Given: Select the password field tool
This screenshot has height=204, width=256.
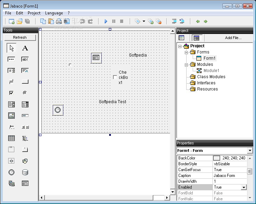Looking at the screenshot, I should coord(11,59).
